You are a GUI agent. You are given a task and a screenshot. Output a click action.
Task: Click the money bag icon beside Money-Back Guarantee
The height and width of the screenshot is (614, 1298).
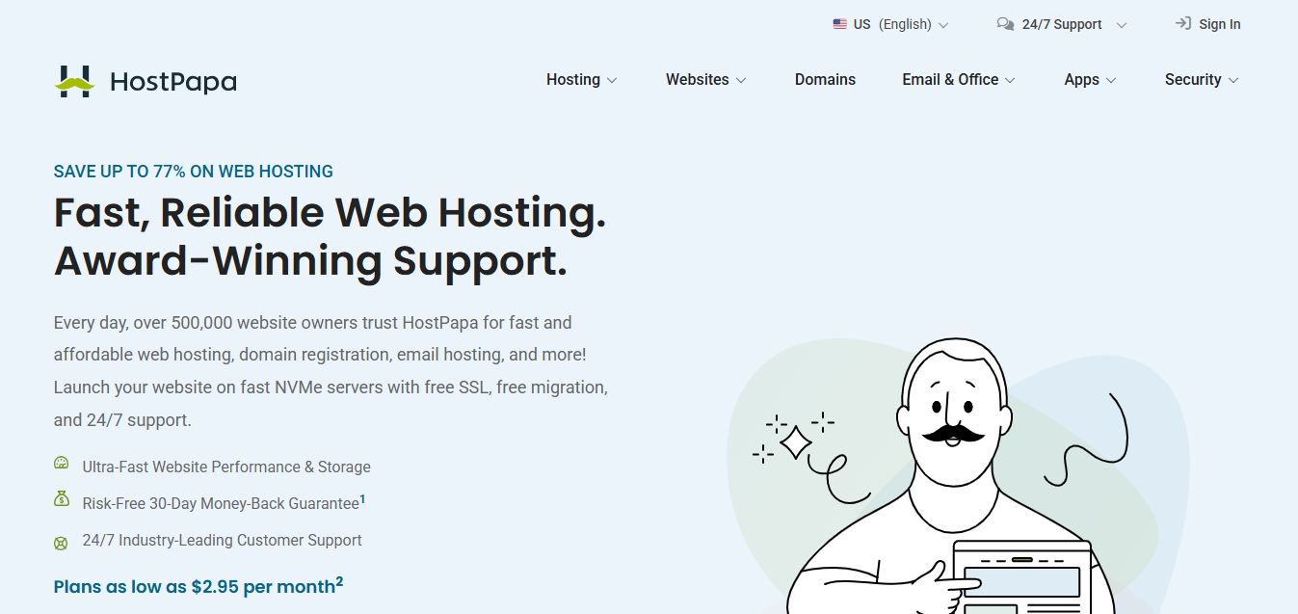pyautogui.click(x=62, y=499)
